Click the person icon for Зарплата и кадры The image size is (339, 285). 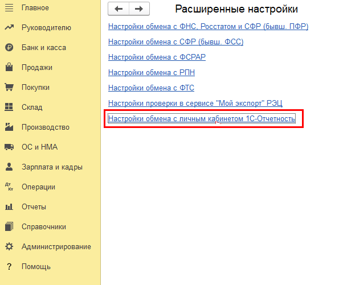coord(9,167)
